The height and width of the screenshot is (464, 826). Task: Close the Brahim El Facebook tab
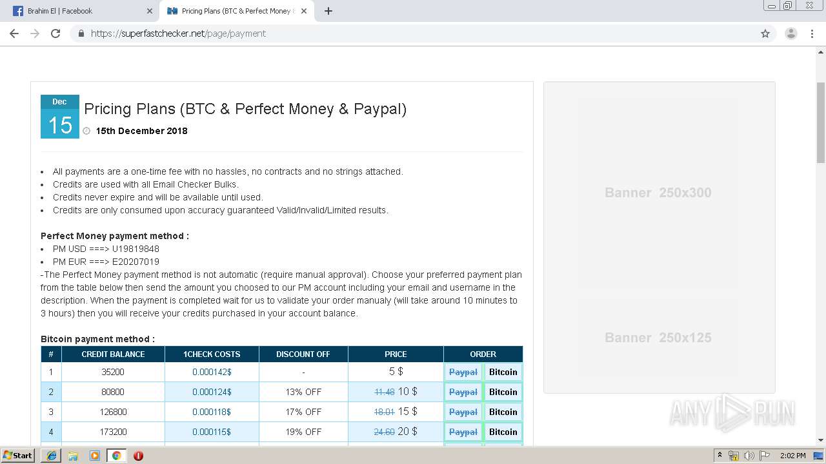(x=149, y=11)
